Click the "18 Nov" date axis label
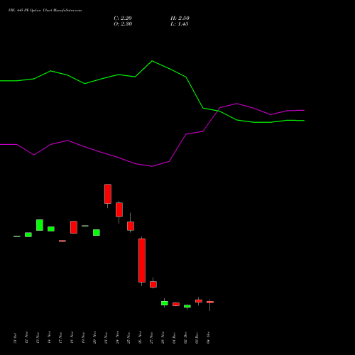Image resolution: width=355 pixels, height=355 pixels. tap(72, 337)
